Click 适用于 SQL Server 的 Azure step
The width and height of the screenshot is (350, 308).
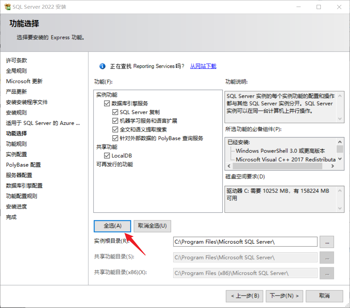point(43,123)
